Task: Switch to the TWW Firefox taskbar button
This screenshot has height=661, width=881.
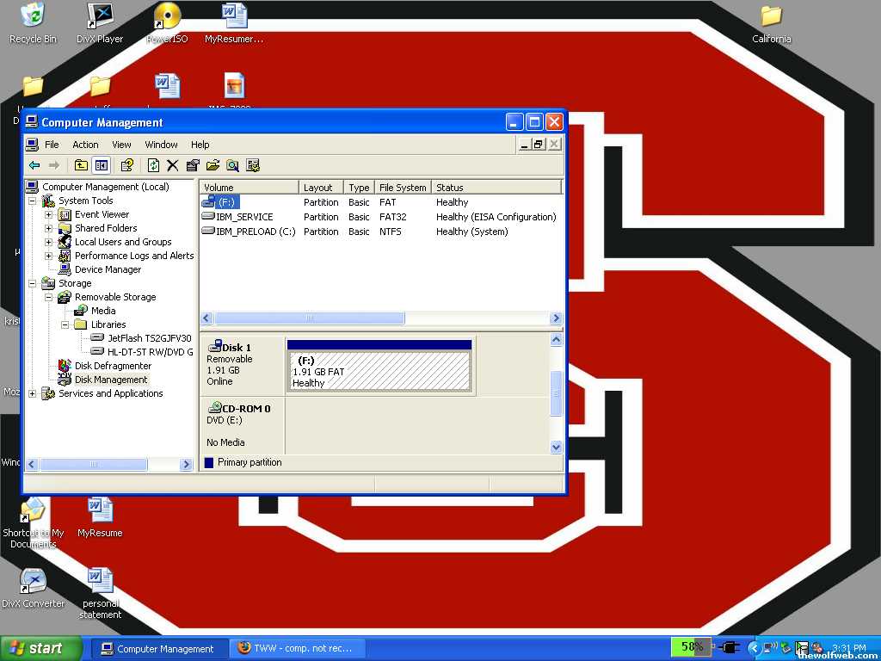Action: [298, 648]
